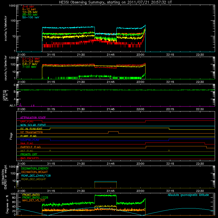This screenshot has height=218, width=218.
Task: Click 22:30 tick under the decimation panel
Action: [x=200, y=191]
